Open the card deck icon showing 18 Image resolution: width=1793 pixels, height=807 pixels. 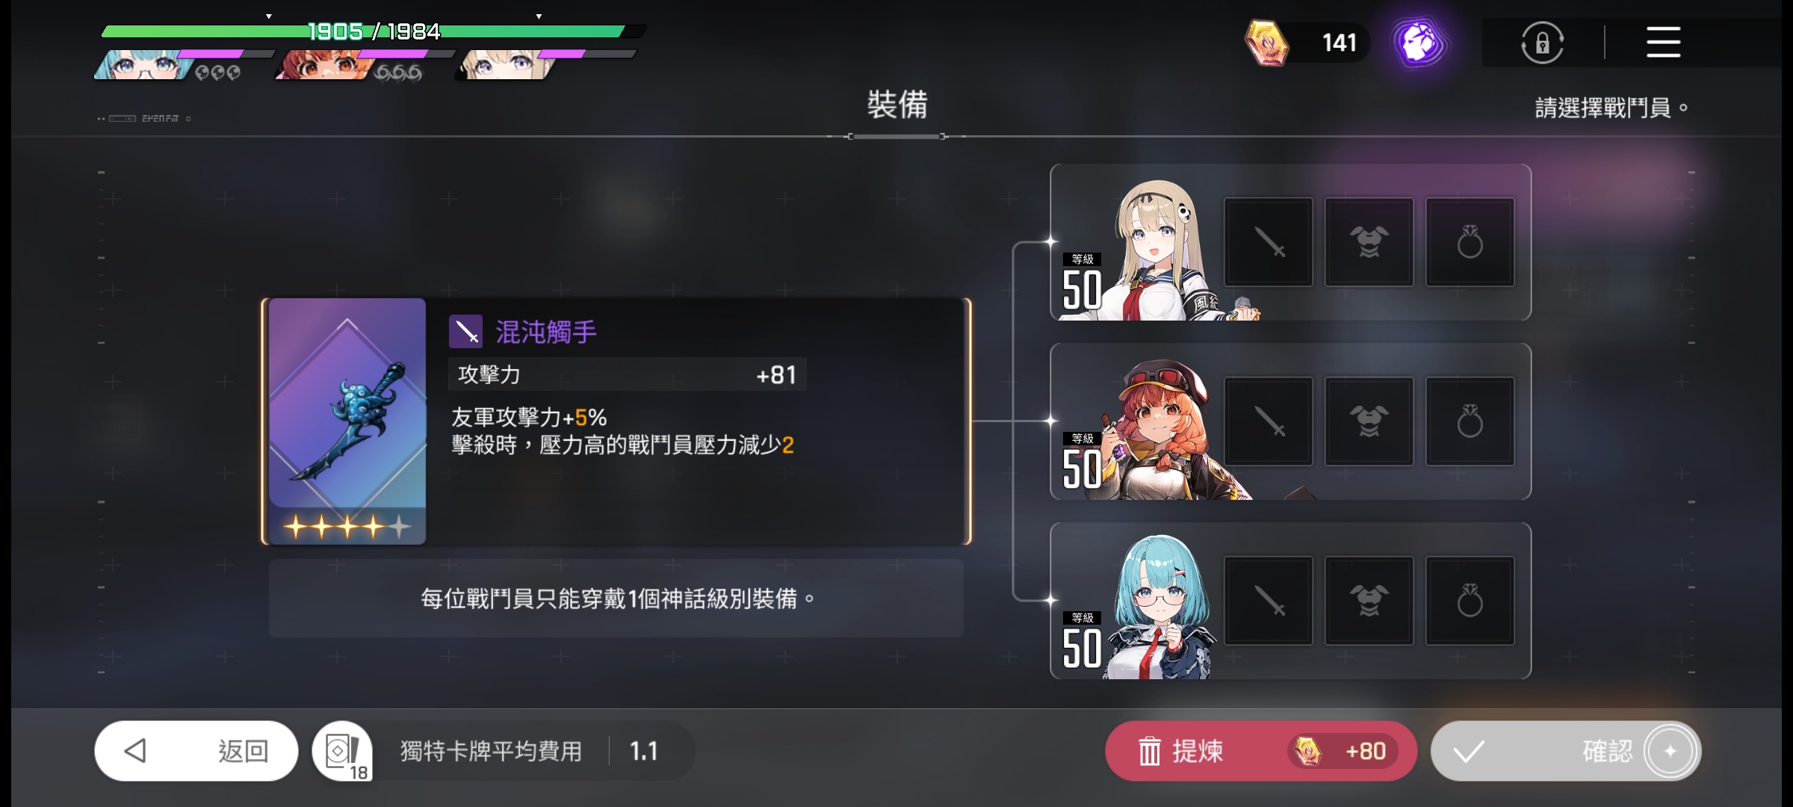click(342, 751)
